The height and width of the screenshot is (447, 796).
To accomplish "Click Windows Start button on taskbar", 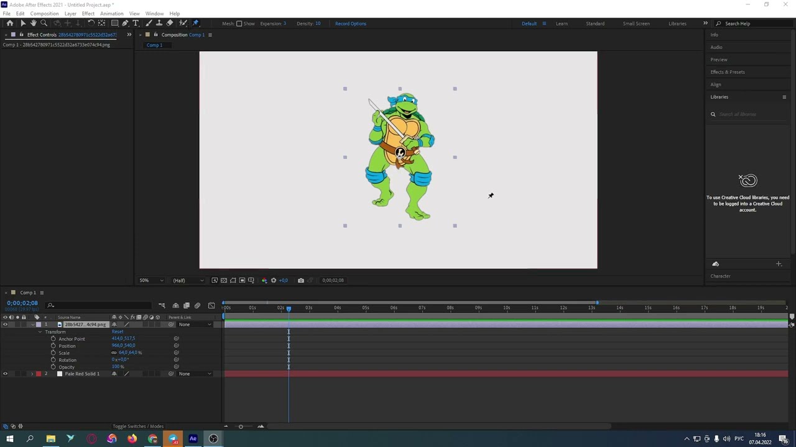I will pyautogui.click(x=9, y=440).
